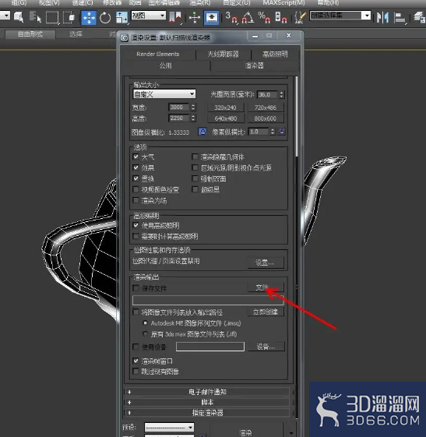The height and width of the screenshot is (437, 426).
Task: Click the Mirror tool icon
Action: 382,18
